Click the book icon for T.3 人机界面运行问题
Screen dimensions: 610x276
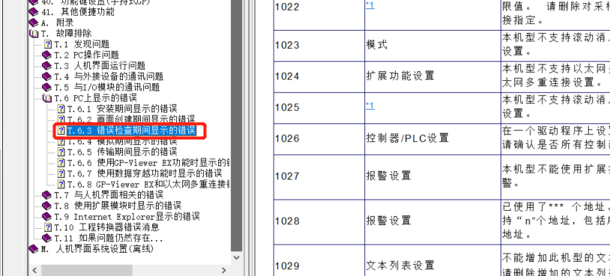click(x=46, y=66)
